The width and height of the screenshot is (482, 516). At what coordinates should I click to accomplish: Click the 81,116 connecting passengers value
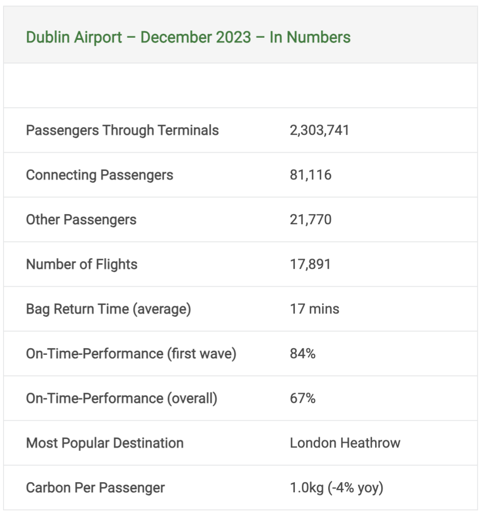(311, 175)
